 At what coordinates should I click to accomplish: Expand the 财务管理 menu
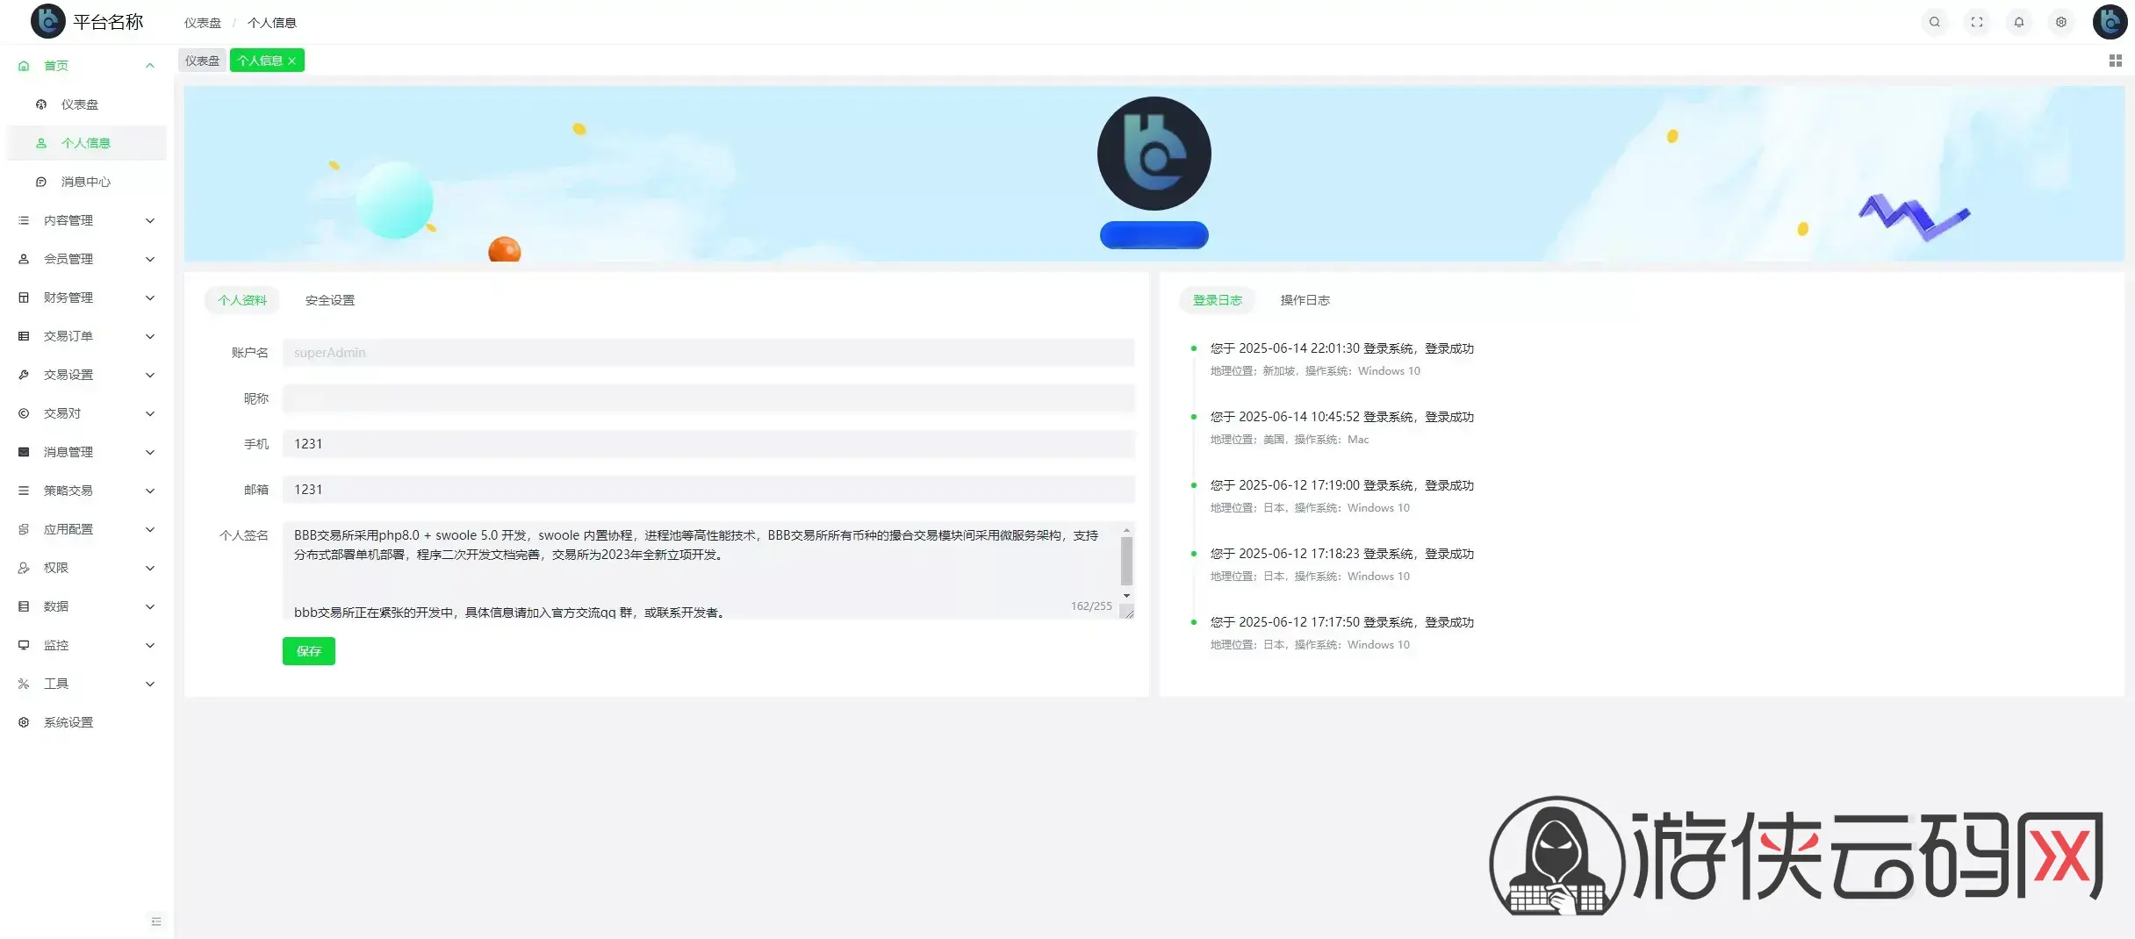point(86,297)
